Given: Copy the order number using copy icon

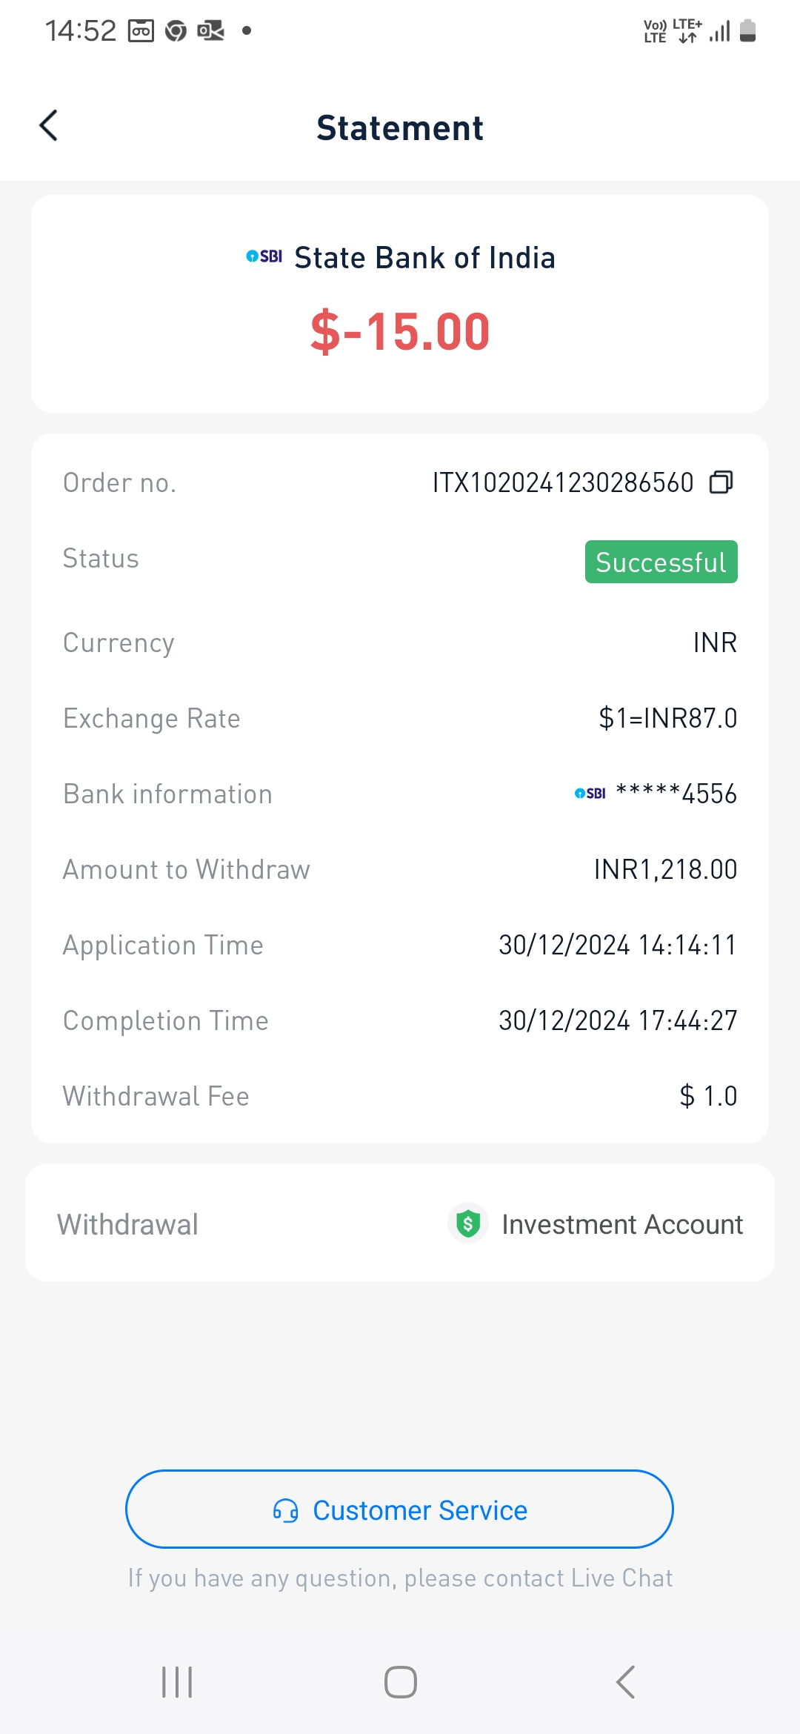Looking at the screenshot, I should 721,482.
